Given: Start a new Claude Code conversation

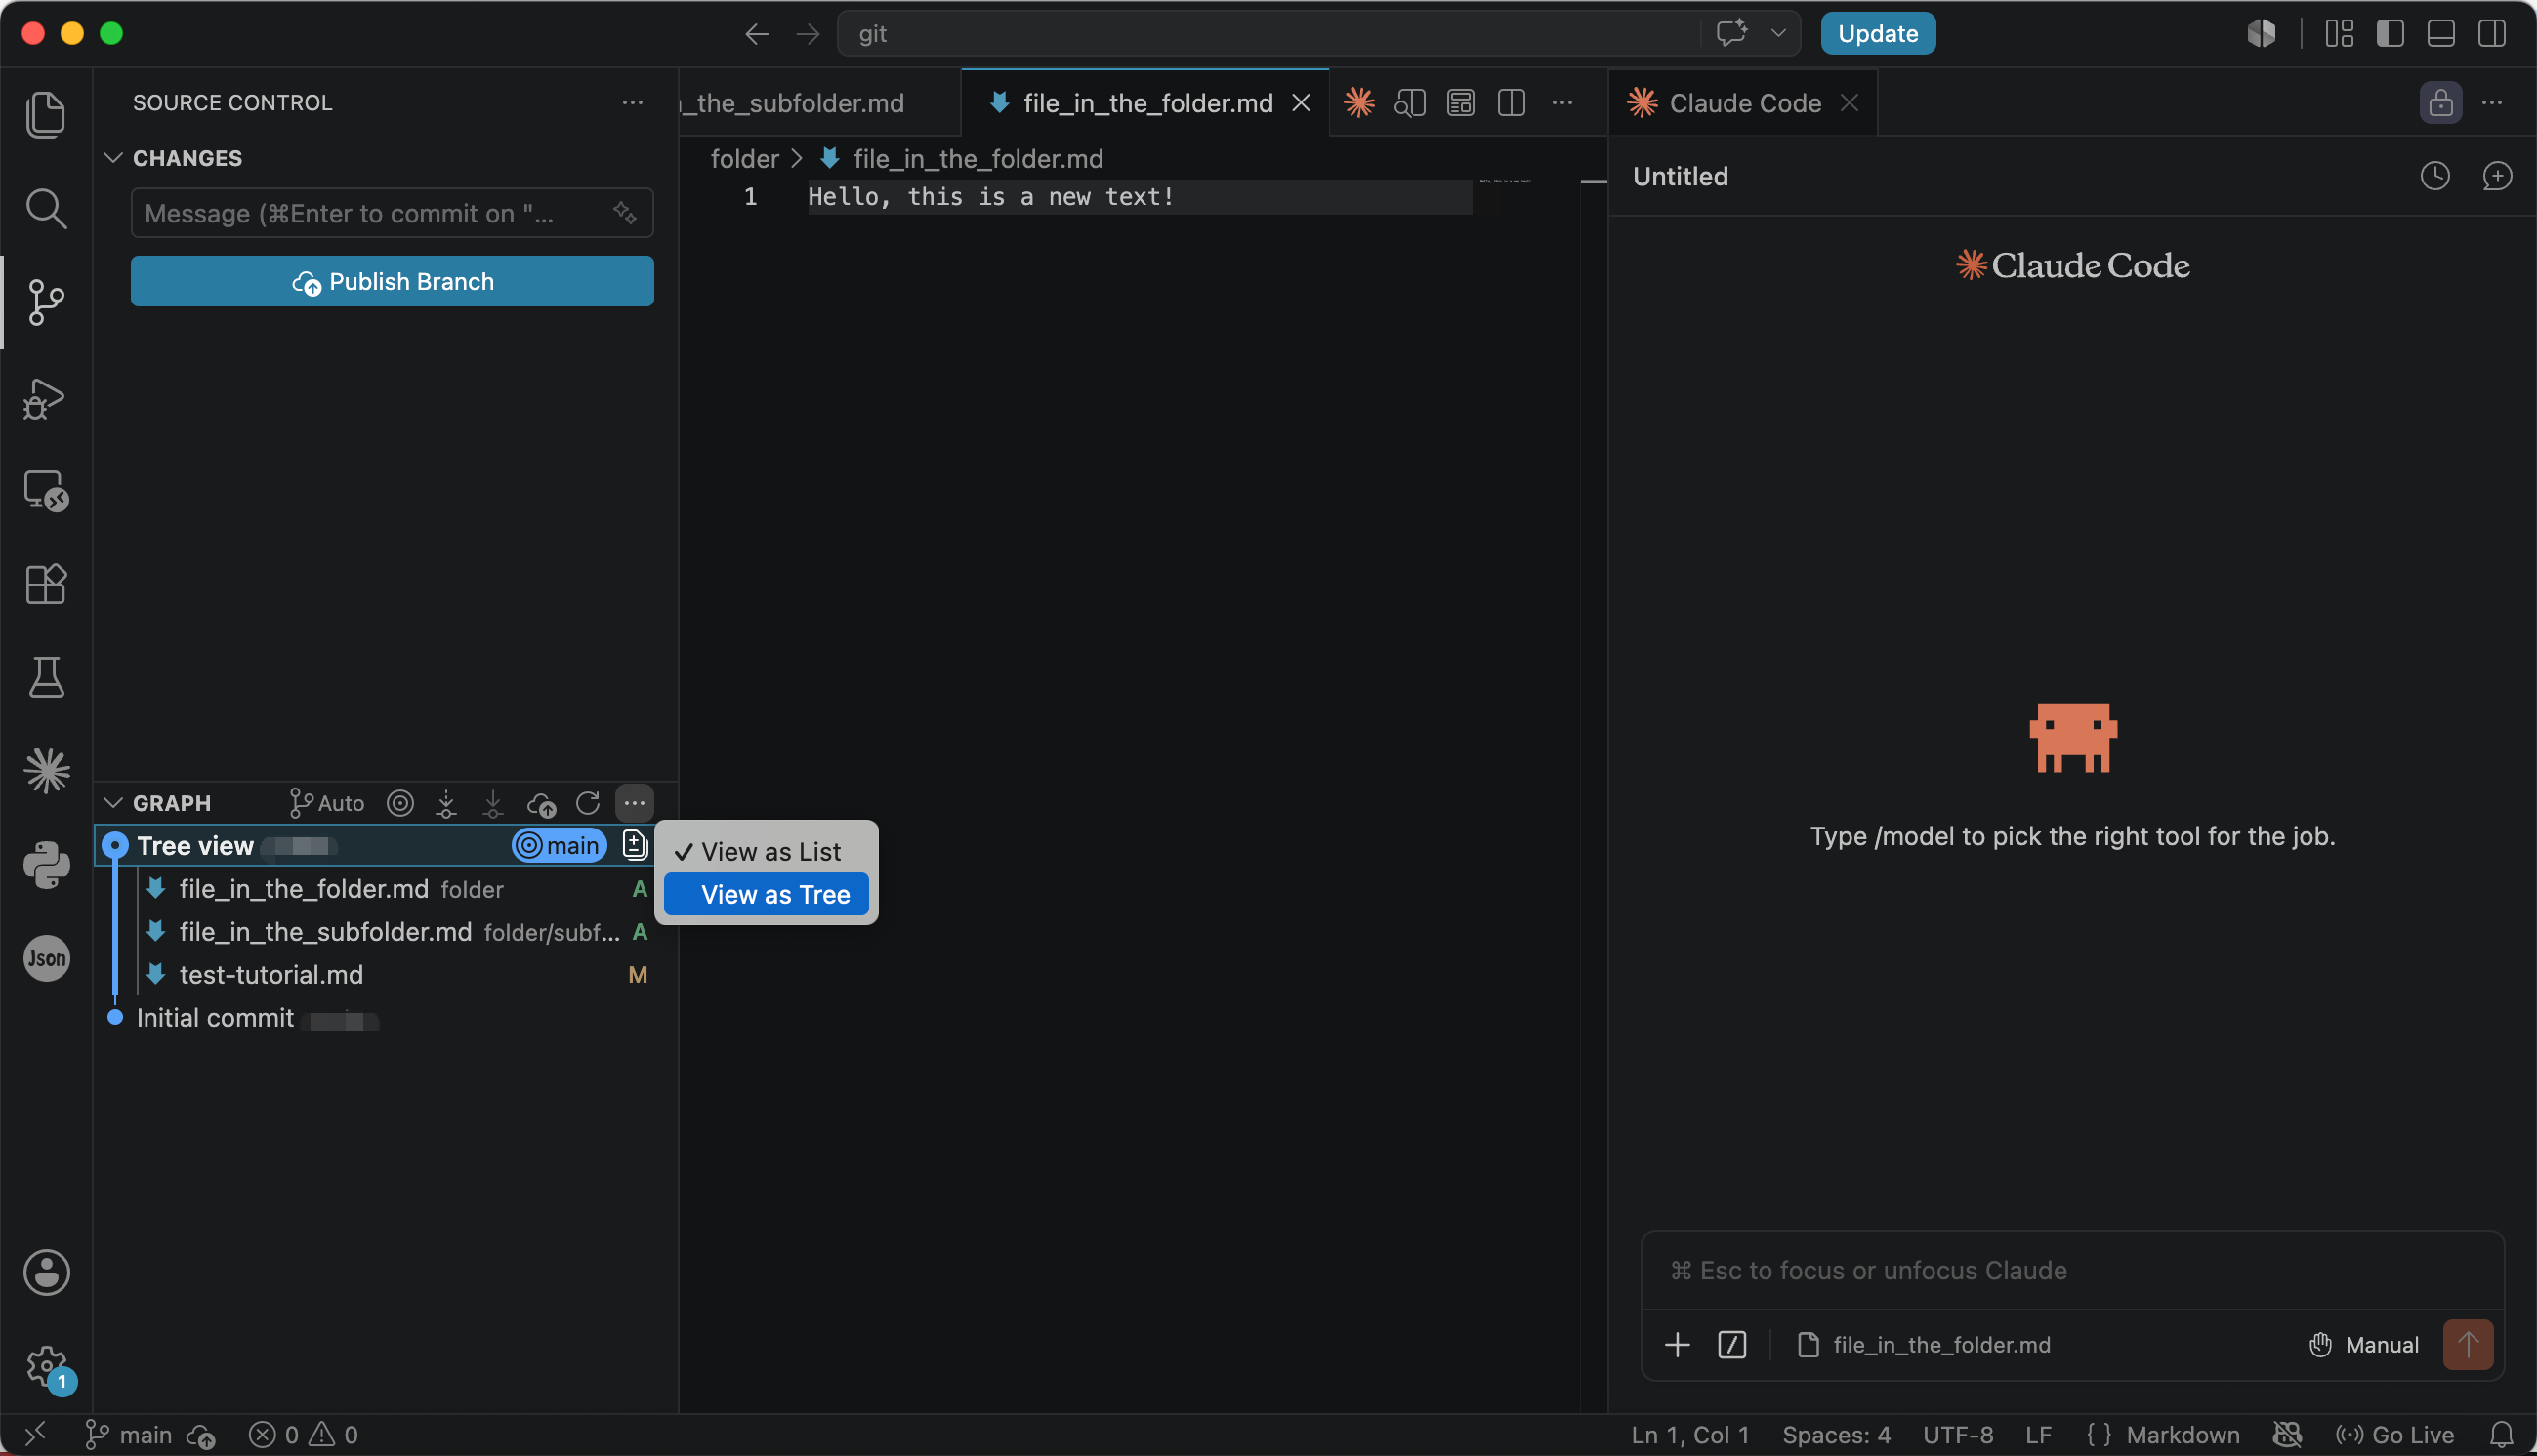Looking at the screenshot, I should [2498, 176].
